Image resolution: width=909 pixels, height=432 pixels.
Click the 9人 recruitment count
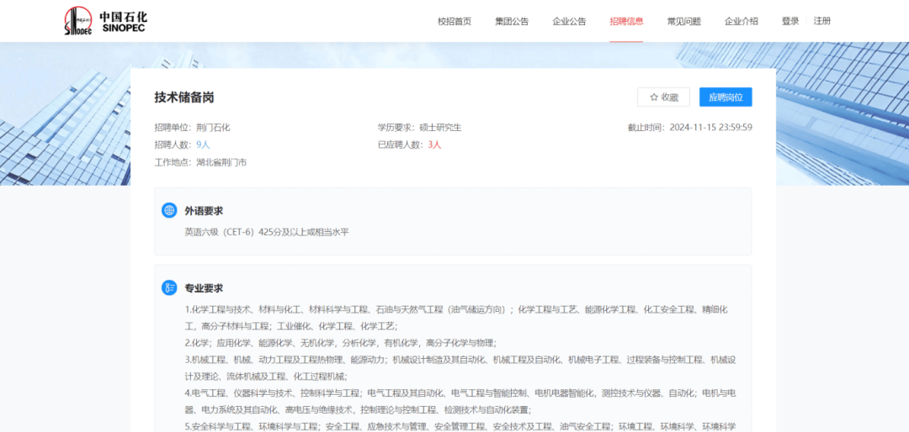203,145
